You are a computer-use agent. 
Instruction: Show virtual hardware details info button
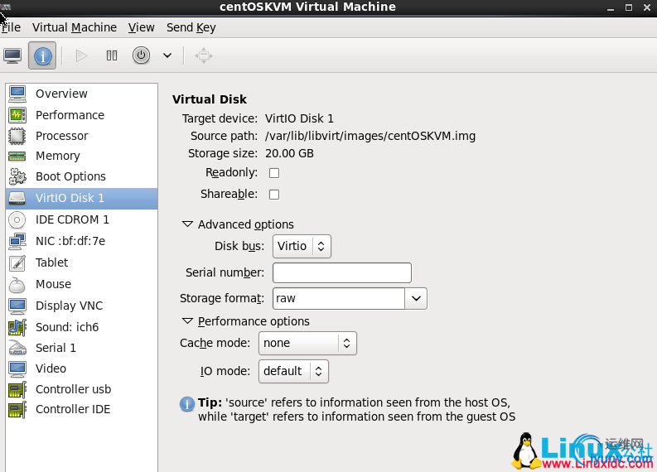point(42,55)
